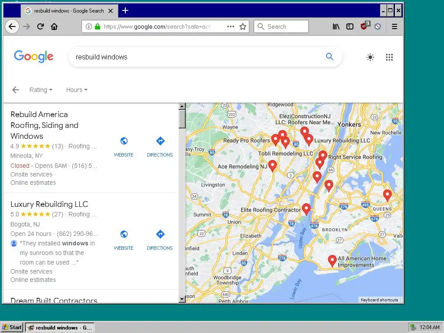Toggle the sidebar view icon
The width and height of the screenshot is (444, 333).
tap(350, 26)
